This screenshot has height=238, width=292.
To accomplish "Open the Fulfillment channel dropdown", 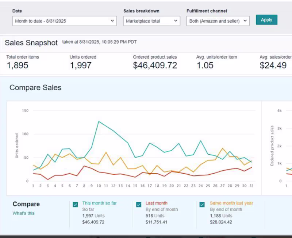I will (218, 21).
